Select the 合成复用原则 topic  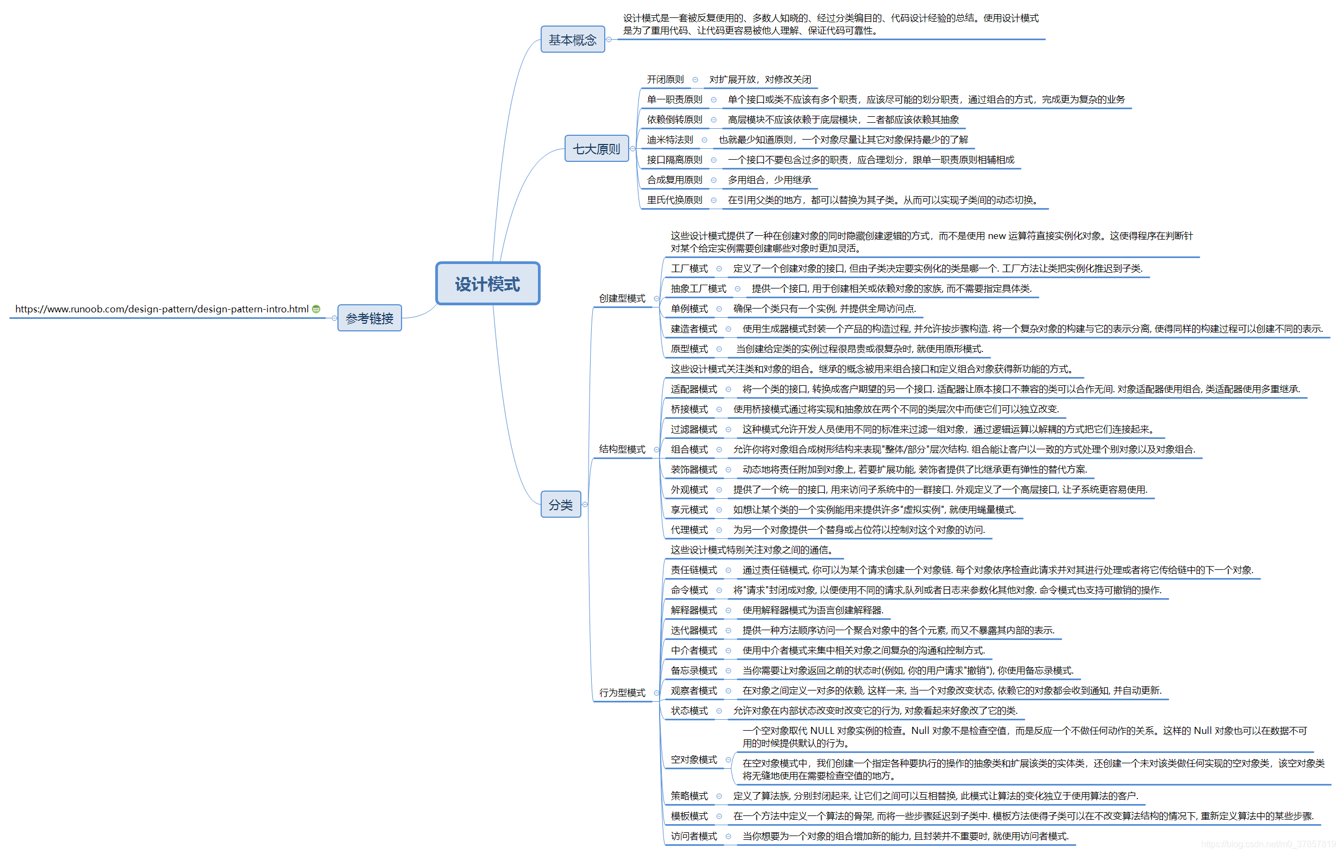pos(674,180)
